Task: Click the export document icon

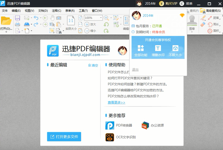Action: click(x=17, y=31)
